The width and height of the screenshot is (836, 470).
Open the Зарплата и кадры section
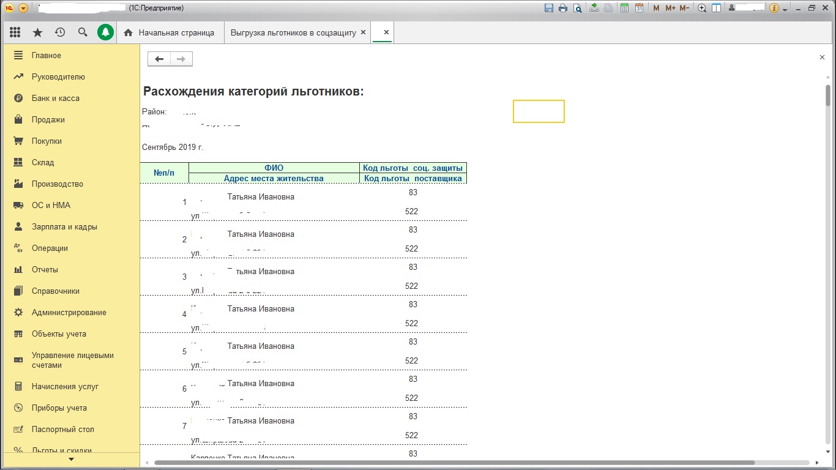click(x=70, y=226)
